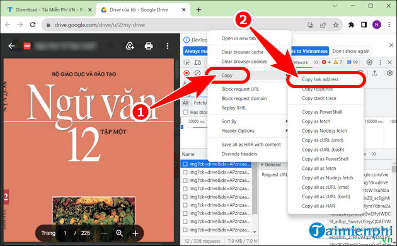
Task: Toggle the 'Has blo…' checkbox
Action: point(186,112)
